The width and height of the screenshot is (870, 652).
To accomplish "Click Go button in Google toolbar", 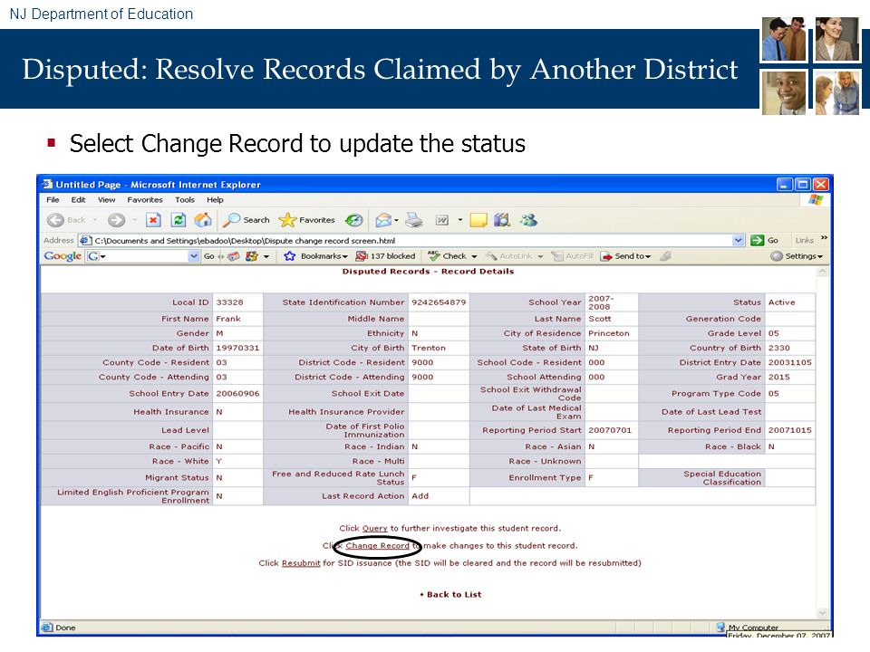I will [x=208, y=256].
